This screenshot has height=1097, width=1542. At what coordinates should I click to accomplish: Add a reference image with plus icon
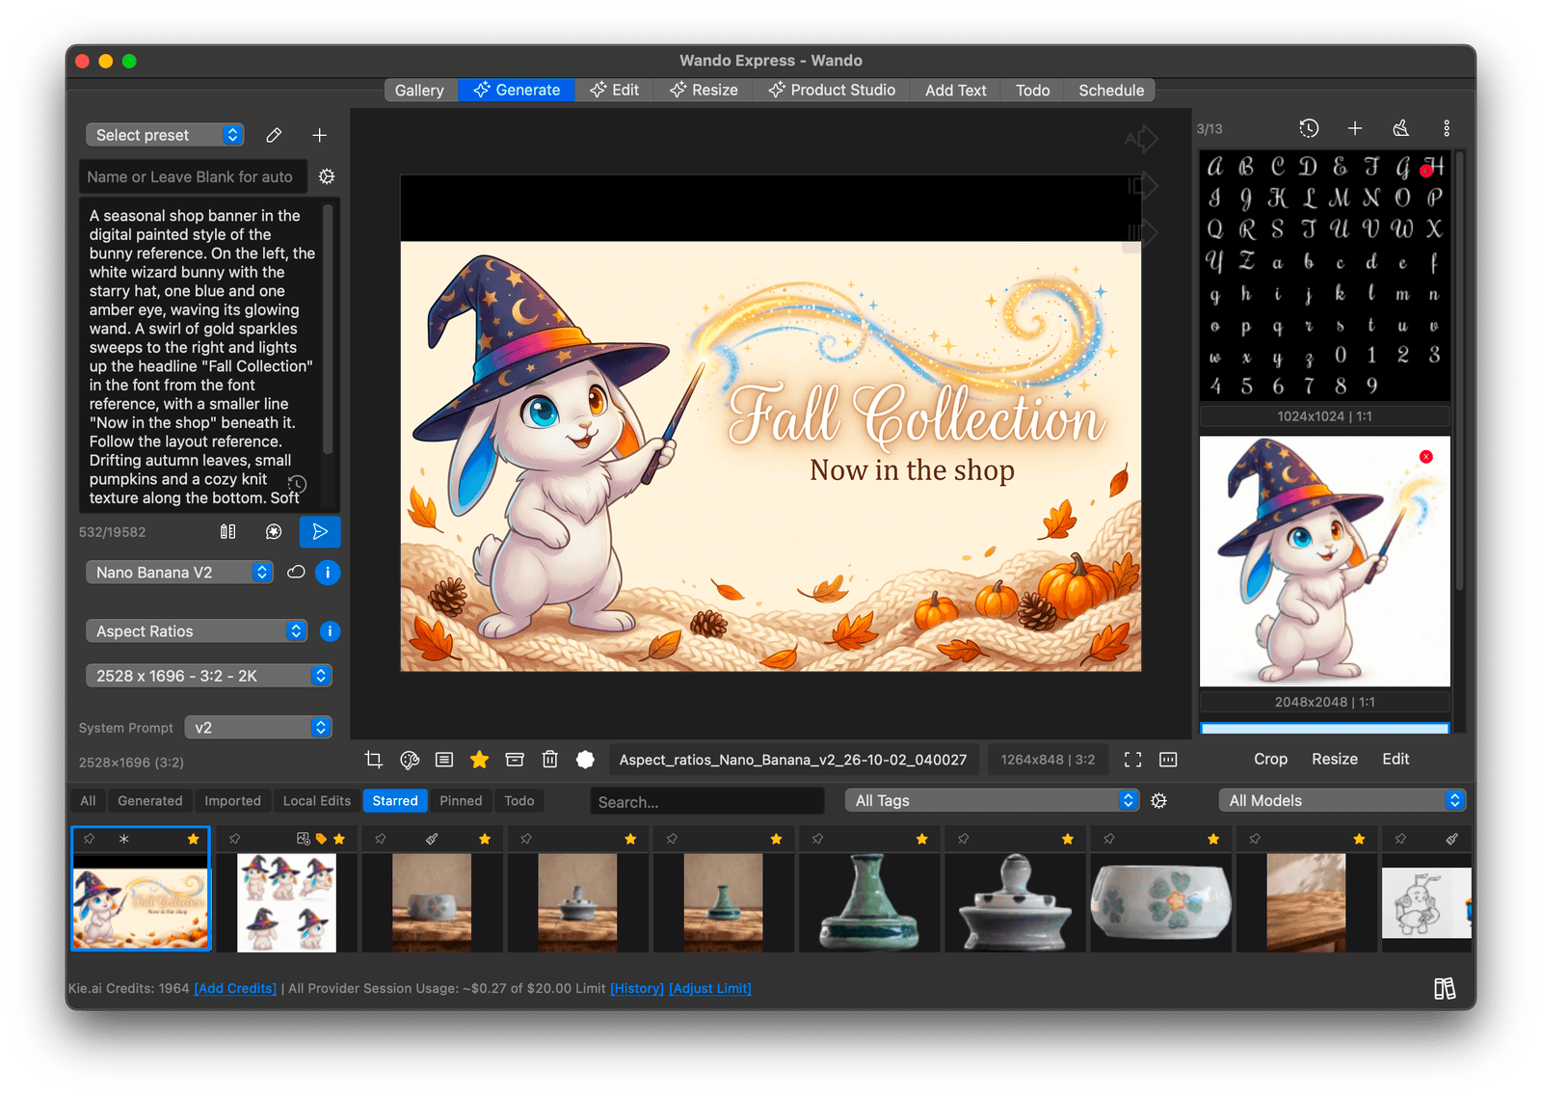click(1355, 128)
